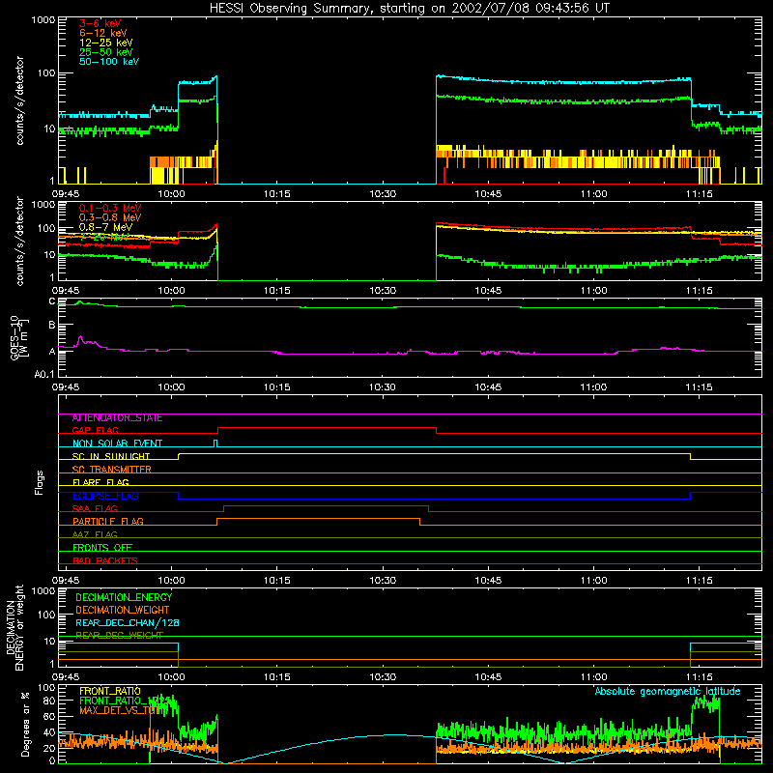The image size is (773, 773).
Task: Click the '0.3-0.8 MeV' legend entry
Action: click(110, 217)
